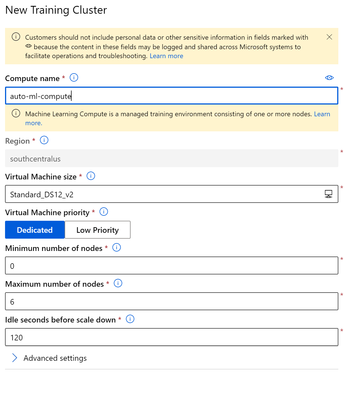
Task: Follow Learn more link about Machine Learning Compute
Action: tap(322, 114)
